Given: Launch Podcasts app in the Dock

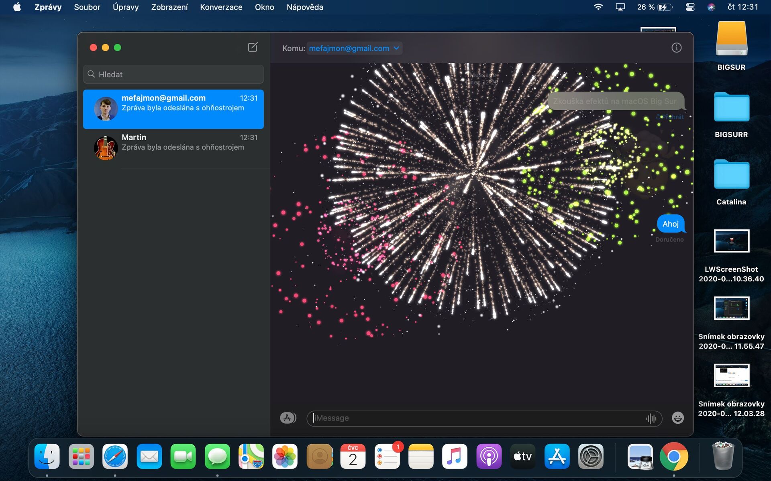Looking at the screenshot, I should pos(489,457).
